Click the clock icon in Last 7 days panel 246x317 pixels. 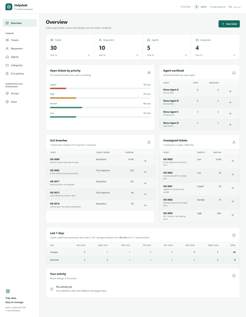[234, 235]
